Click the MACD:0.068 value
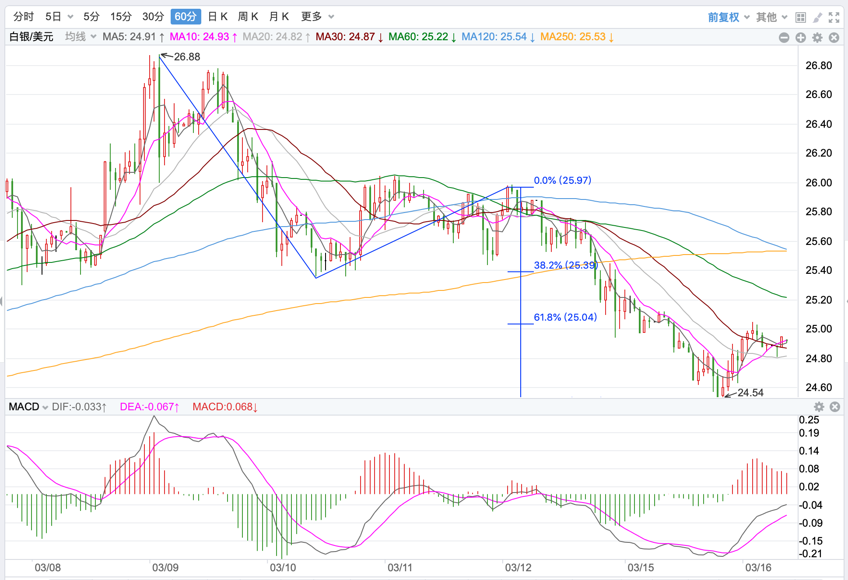 pyautogui.click(x=225, y=407)
